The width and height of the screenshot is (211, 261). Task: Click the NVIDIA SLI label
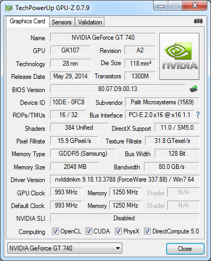31,219
